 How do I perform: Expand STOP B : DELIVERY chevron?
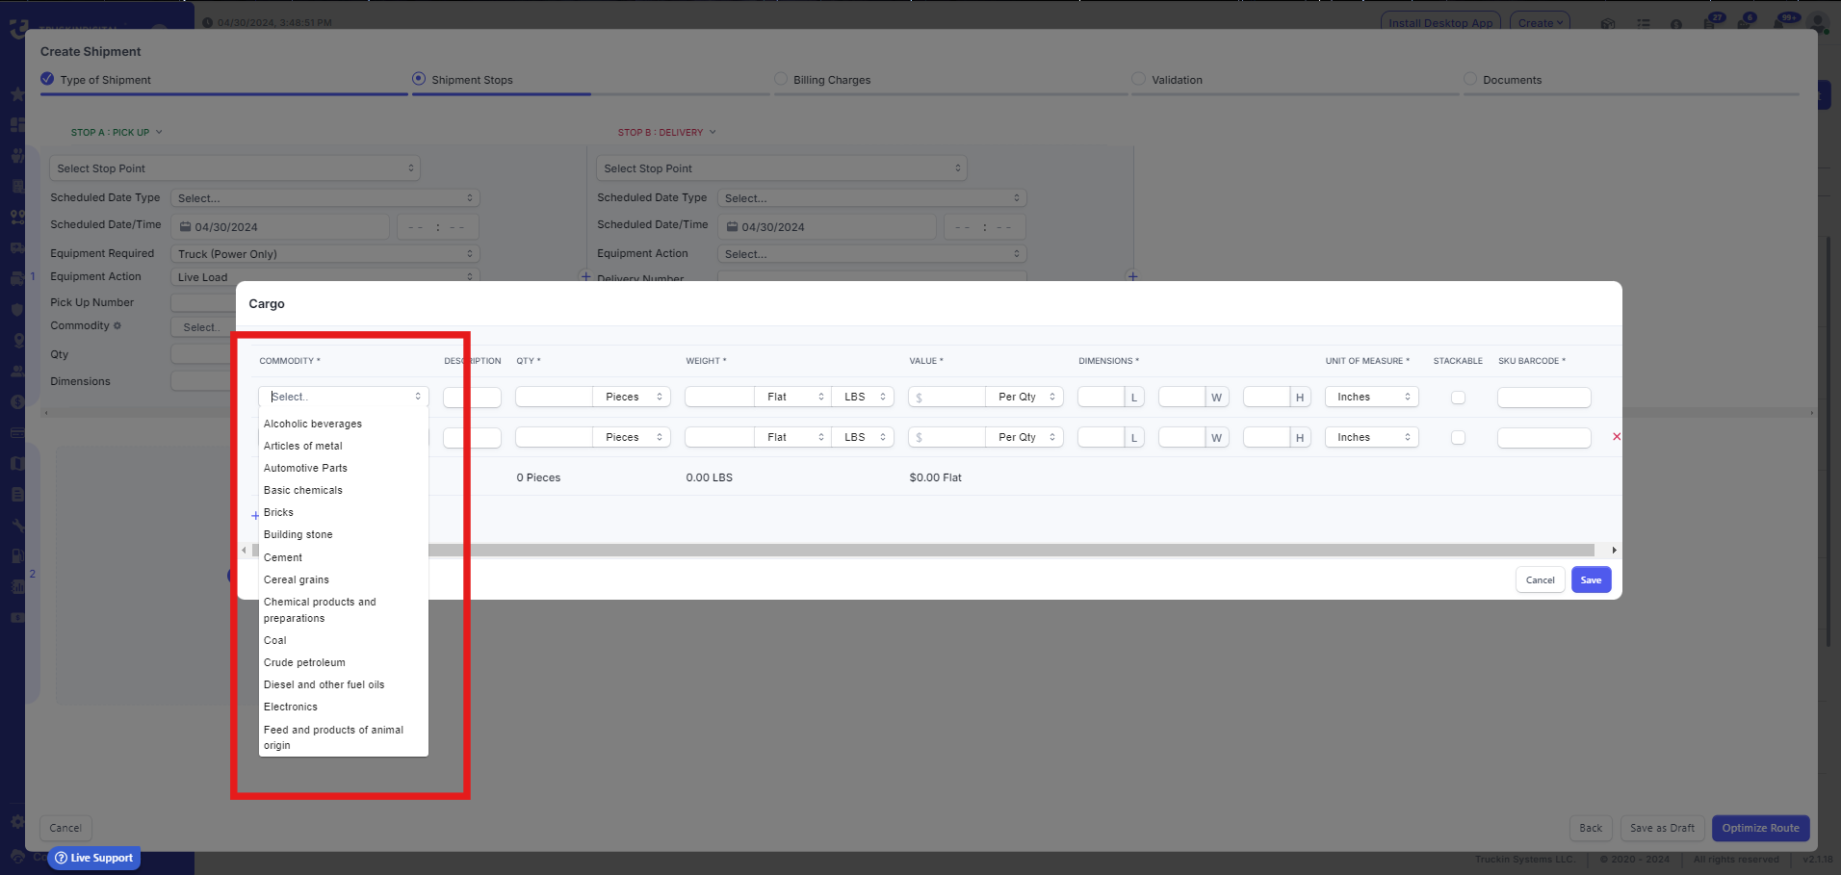[713, 132]
